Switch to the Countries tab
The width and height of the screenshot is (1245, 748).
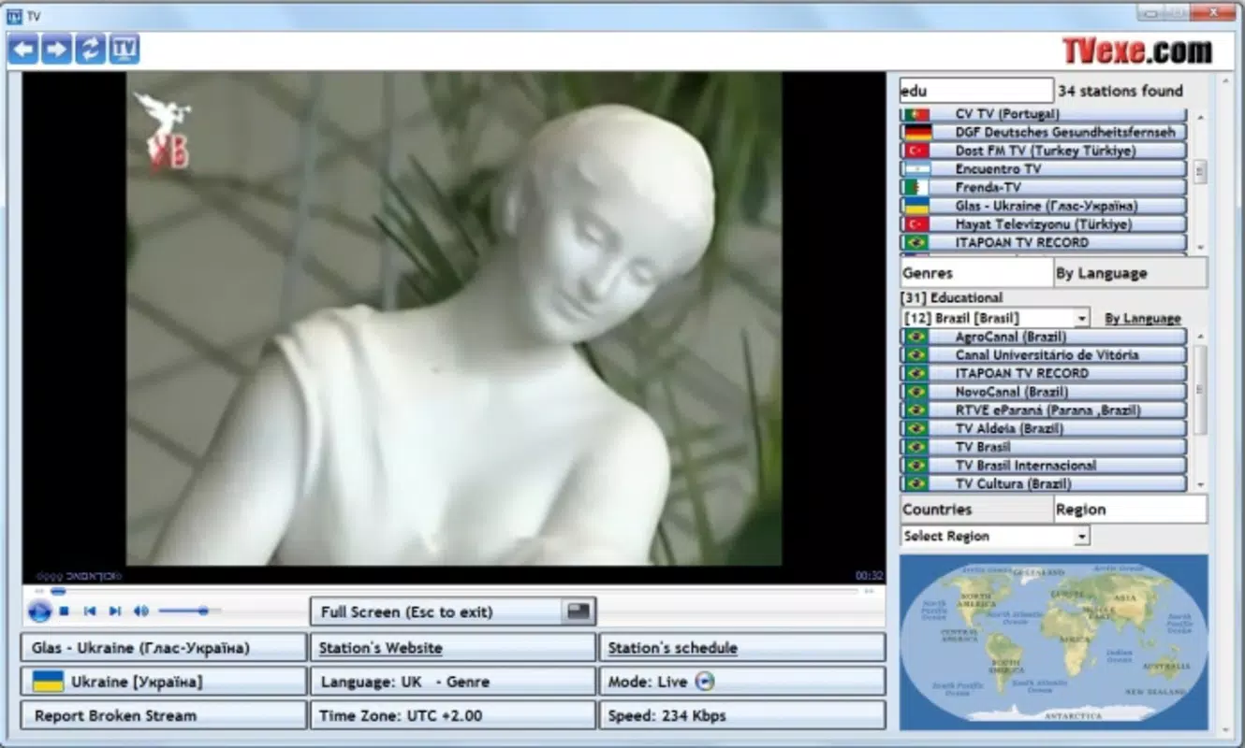pos(976,510)
